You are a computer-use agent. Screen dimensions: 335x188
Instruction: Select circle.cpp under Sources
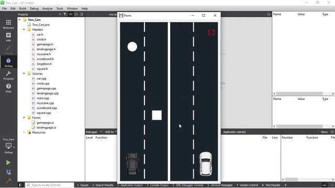[x=43, y=84]
